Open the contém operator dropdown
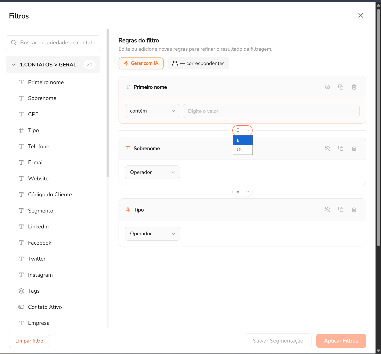381x354 pixels. (153, 111)
